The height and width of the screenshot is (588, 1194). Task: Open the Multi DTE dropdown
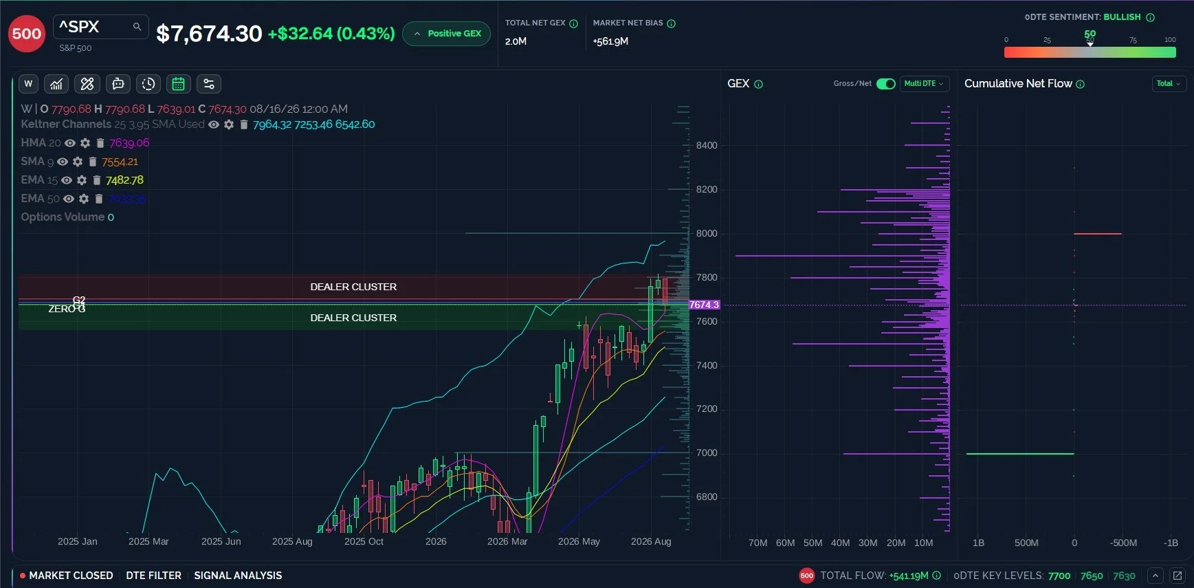(925, 84)
